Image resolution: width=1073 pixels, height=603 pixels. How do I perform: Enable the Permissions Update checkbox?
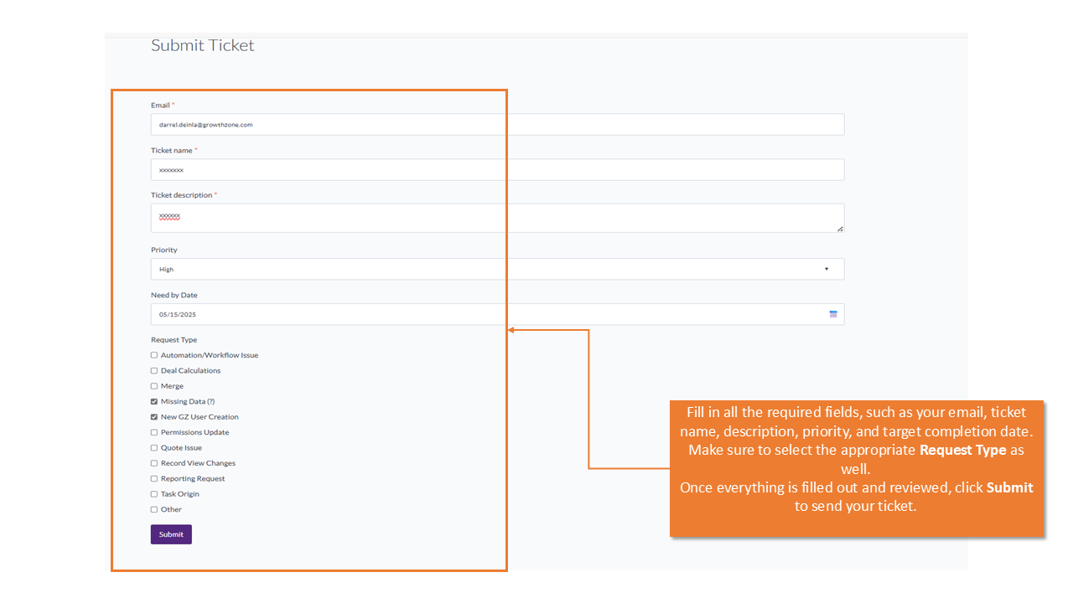[x=154, y=432]
